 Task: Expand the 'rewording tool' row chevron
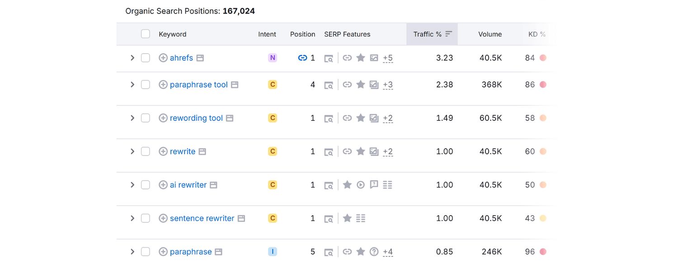click(132, 118)
